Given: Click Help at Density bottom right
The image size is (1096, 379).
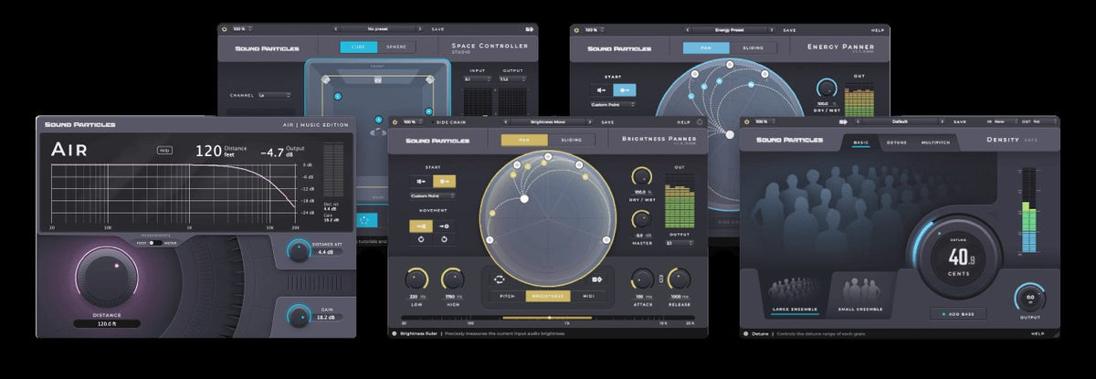Looking at the screenshot, I should pyautogui.click(x=1038, y=333).
